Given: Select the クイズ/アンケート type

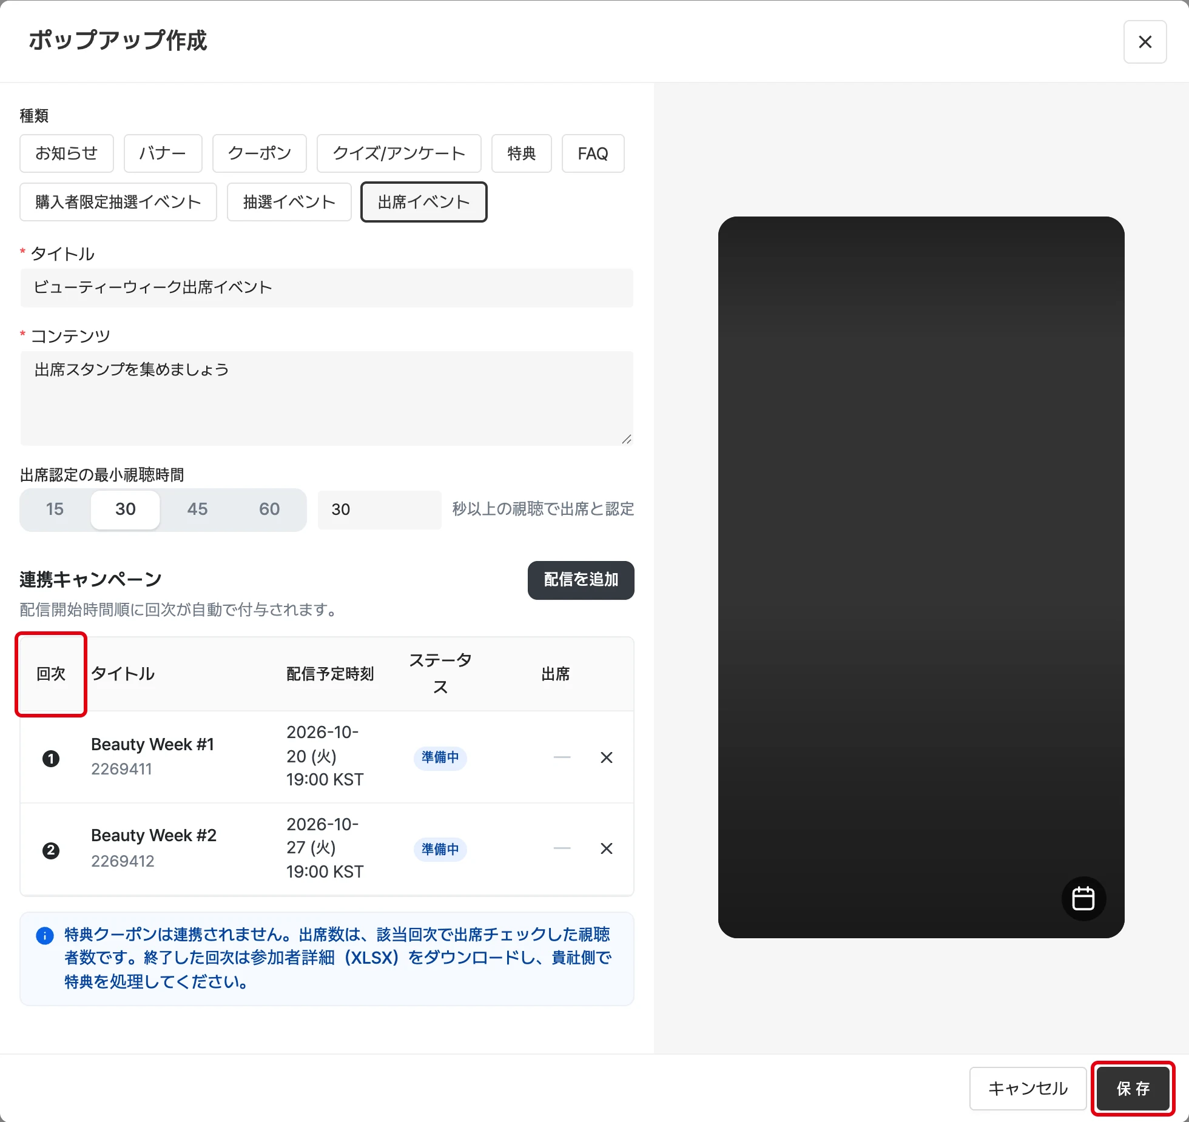Looking at the screenshot, I should [x=399, y=153].
